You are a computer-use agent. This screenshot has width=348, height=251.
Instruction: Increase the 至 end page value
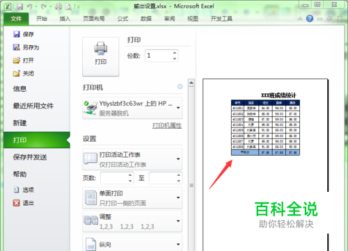(x=179, y=175)
